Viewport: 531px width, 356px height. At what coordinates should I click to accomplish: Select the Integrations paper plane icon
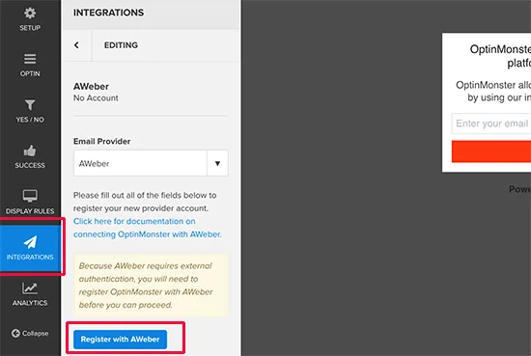[30, 242]
